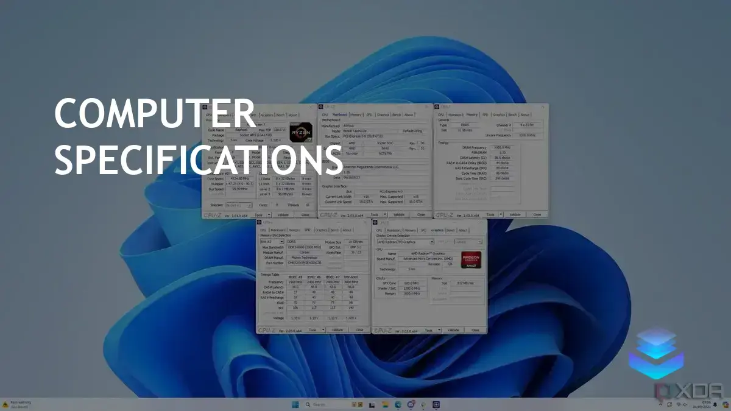Click Validate in the SPD window
731x411 pixels.
[337, 330]
